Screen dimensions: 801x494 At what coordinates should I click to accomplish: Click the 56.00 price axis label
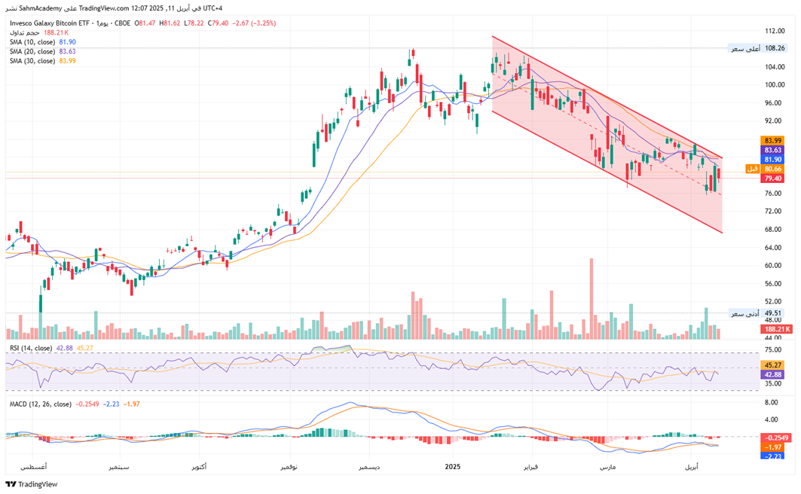pyautogui.click(x=773, y=284)
